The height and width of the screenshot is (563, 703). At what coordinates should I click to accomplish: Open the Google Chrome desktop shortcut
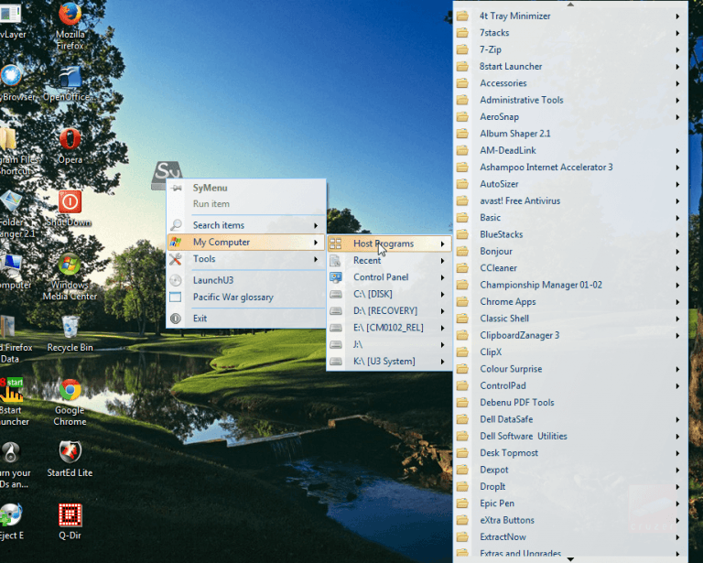pyautogui.click(x=70, y=391)
